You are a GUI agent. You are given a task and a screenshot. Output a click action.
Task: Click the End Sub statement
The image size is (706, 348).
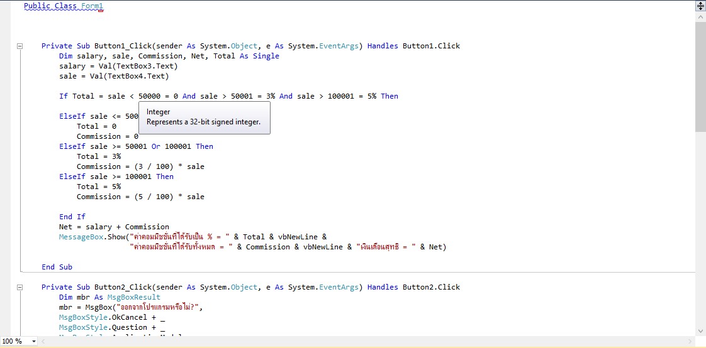[57, 267]
